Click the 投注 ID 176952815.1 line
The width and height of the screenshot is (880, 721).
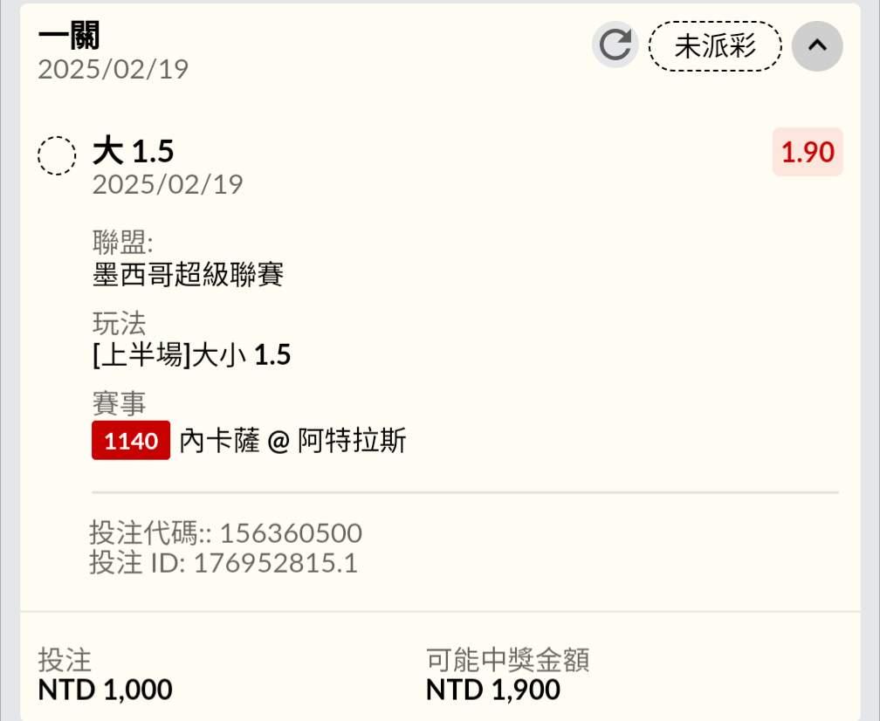point(223,563)
